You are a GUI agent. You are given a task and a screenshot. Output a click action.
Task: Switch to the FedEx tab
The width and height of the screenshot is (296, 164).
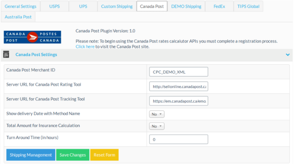pos(219,6)
